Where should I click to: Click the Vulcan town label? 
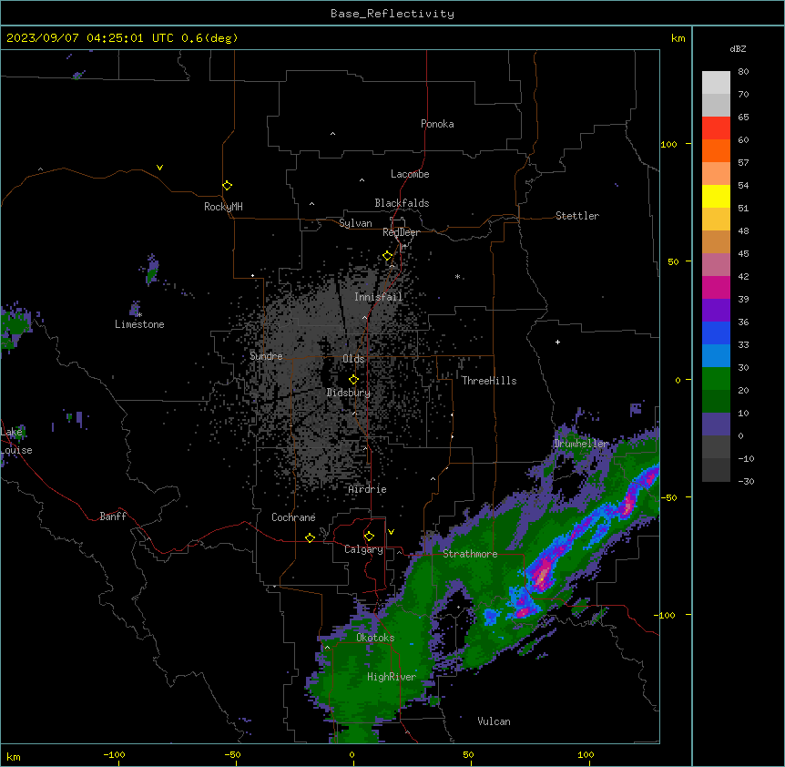pos(494,721)
